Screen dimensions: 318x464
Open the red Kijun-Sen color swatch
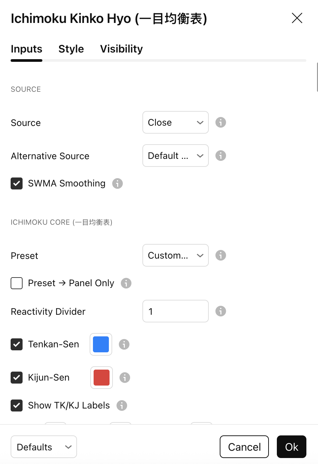point(102,378)
